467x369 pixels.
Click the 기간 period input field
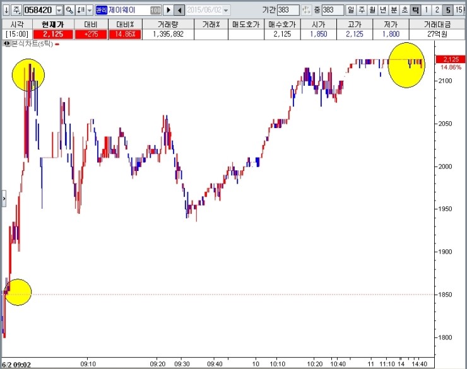(x=288, y=10)
